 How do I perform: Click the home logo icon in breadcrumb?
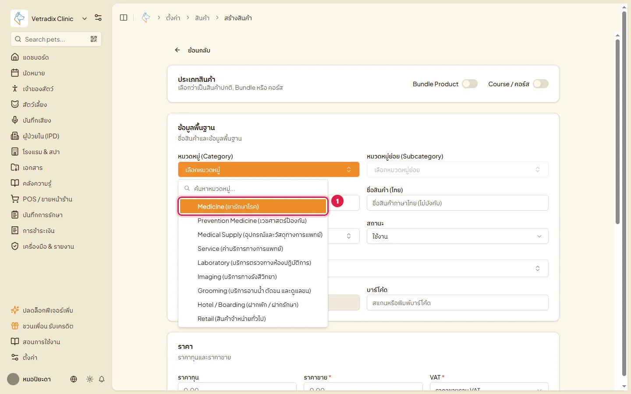click(146, 18)
